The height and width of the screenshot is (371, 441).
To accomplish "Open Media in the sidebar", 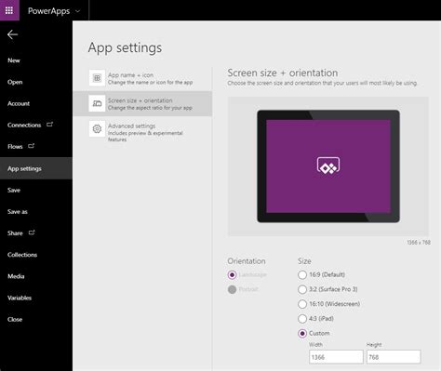I will pyautogui.click(x=16, y=276).
